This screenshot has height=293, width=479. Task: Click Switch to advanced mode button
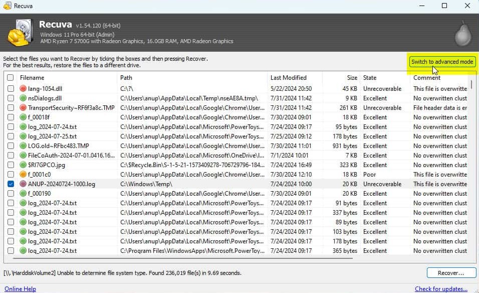pos(442,62)
